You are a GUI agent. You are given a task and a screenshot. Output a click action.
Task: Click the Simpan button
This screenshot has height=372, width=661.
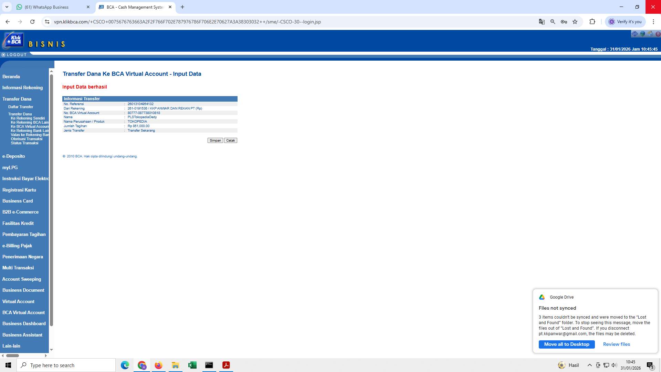(215, 140)
